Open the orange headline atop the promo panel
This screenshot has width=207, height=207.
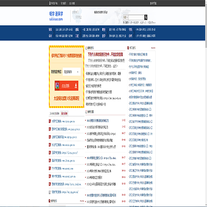pyautogui.click(x=66, y=56)
